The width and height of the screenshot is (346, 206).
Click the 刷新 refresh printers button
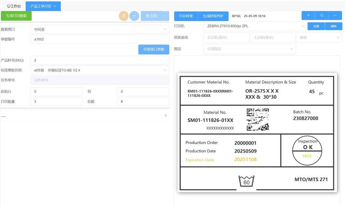[x=334, y=26]
